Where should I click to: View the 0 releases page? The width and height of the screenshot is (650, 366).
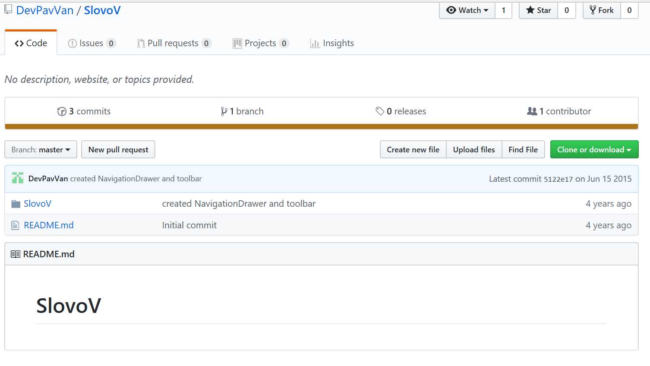[x=401, y=111]
